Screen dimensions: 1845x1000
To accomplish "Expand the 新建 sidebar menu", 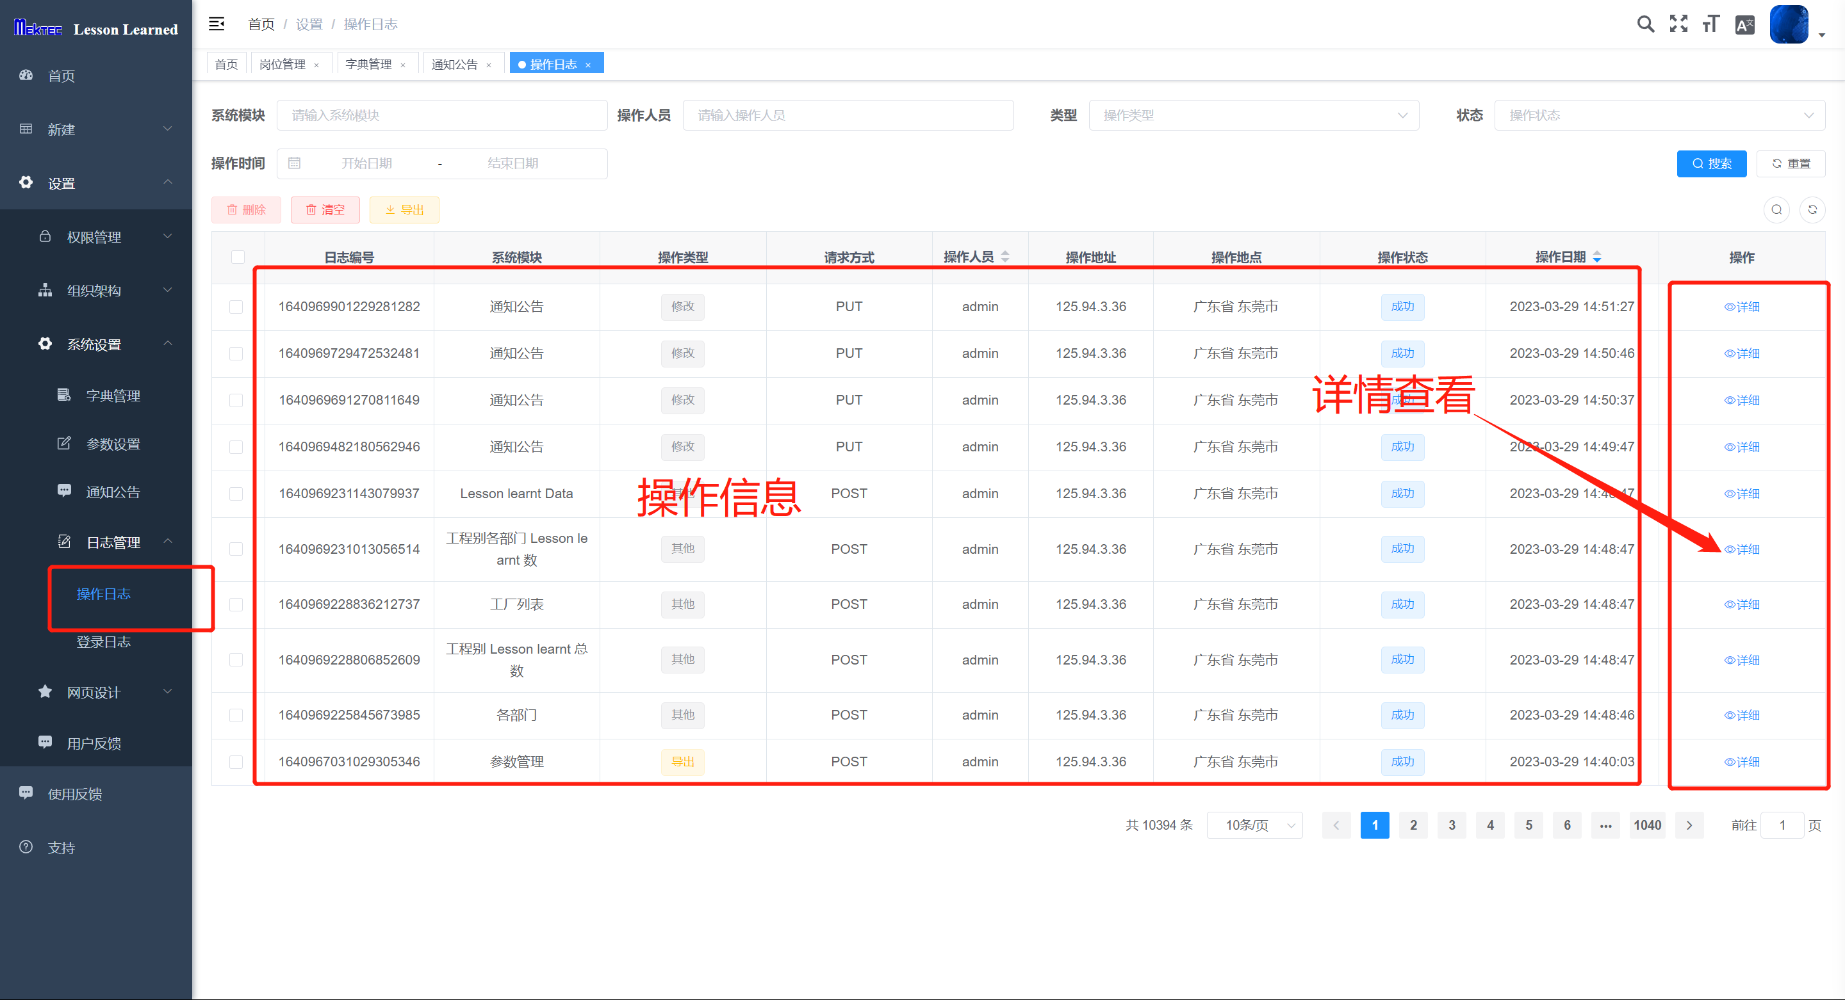I will coord(97,129).
